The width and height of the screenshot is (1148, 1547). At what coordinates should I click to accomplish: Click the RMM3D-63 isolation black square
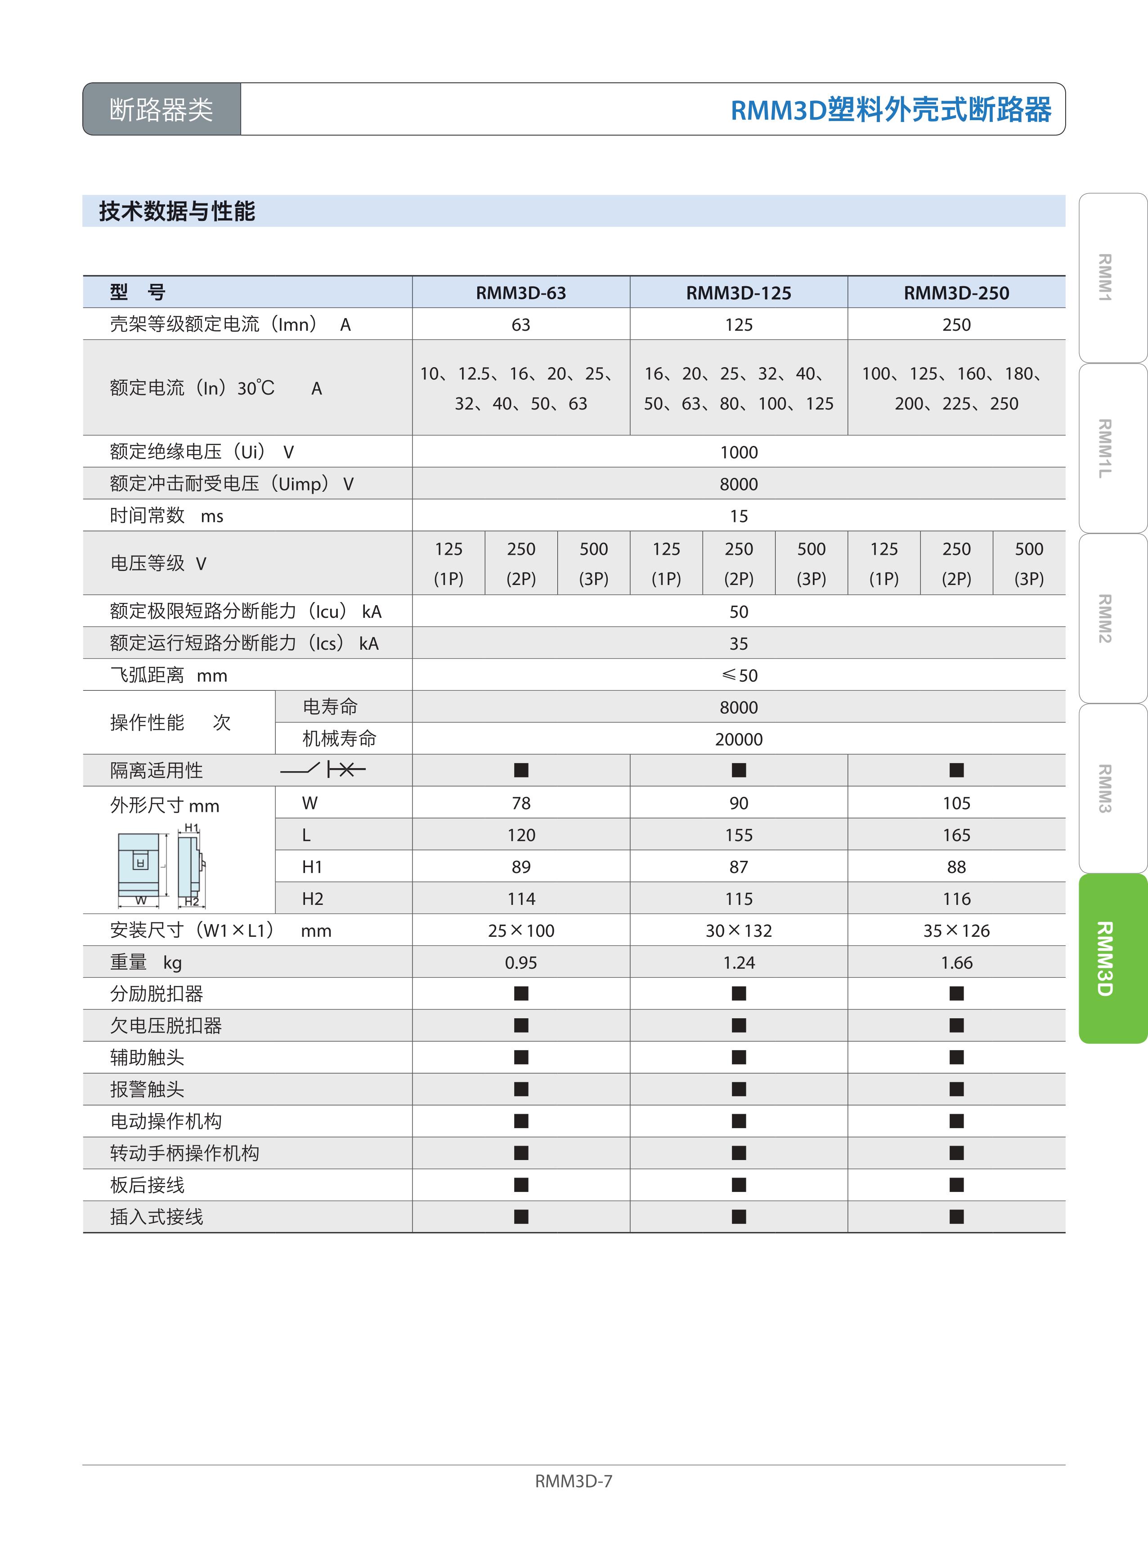click(521, 770)
